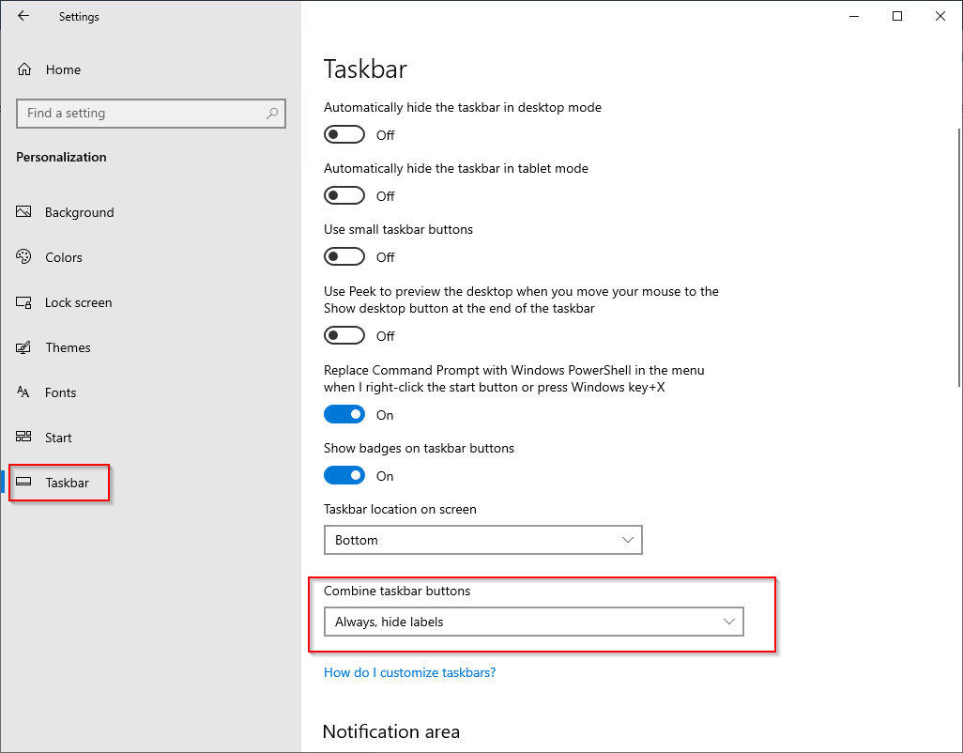Open the How do I customize taskbars link
The width and height of the screenshot is (963, 753).
click(409, 672)
